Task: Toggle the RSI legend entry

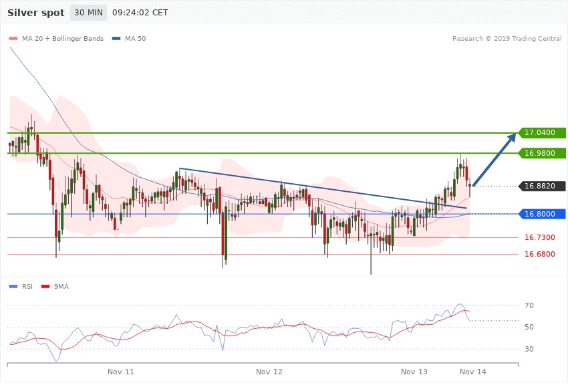Action: click(x=27, y=287)
